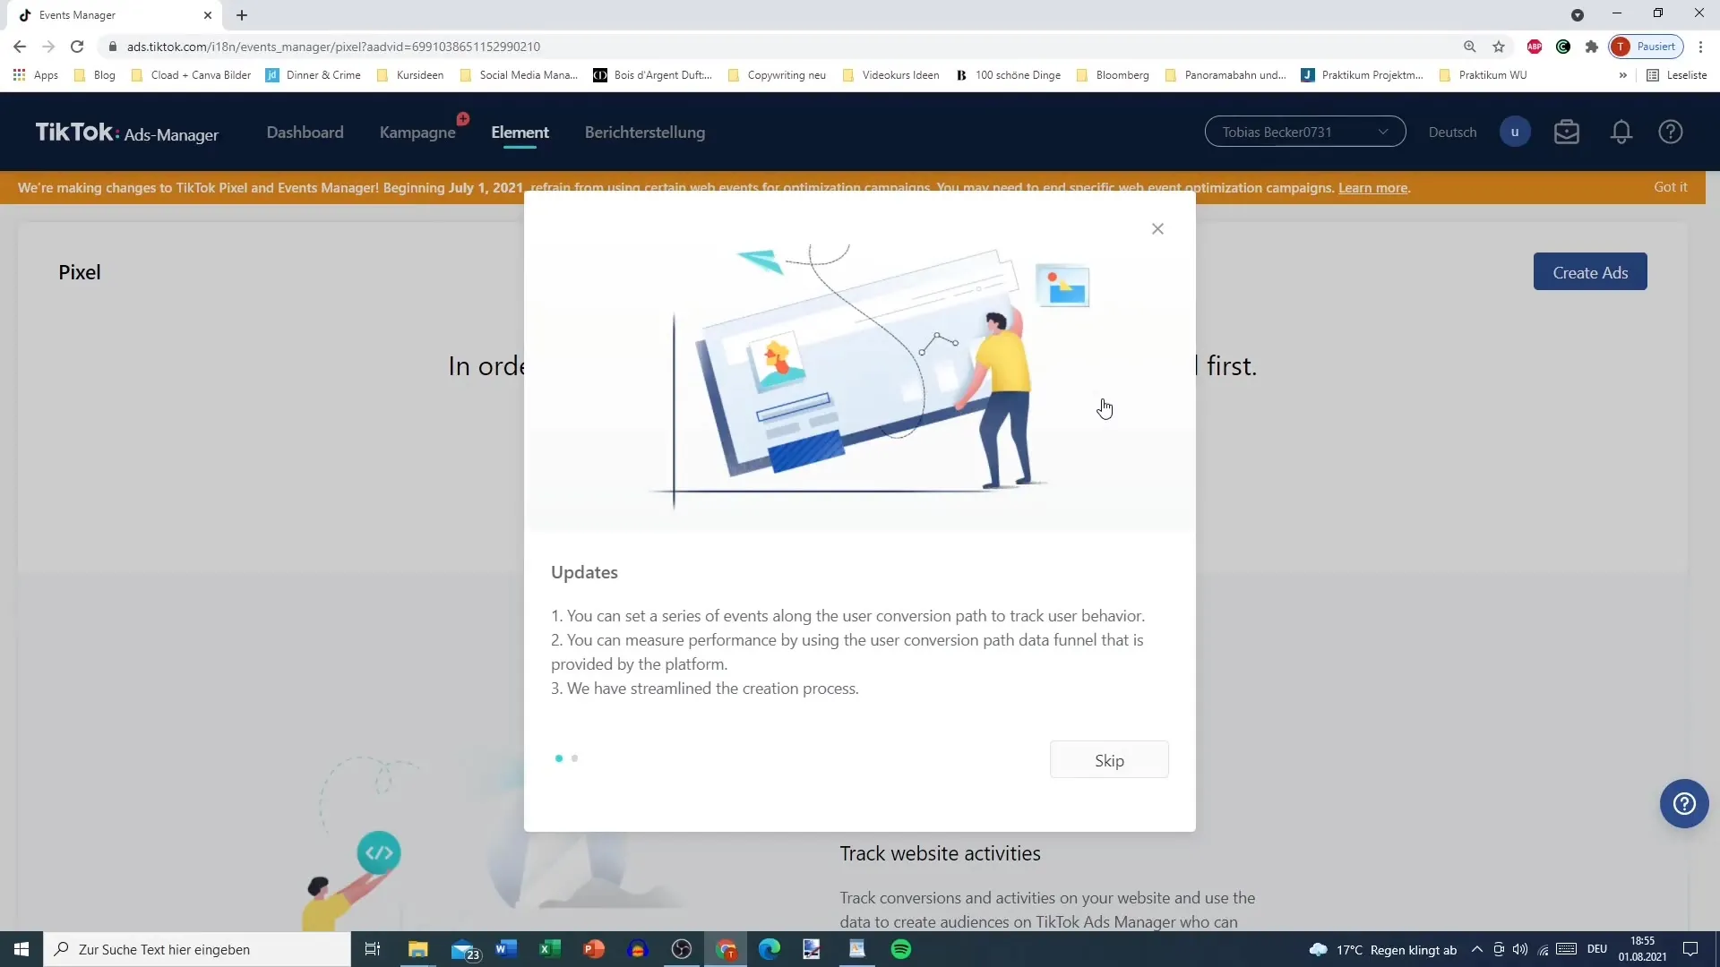Screen dimensions: 1720x967
Task: Open the Extensions puzzle icon
Action: pyautogui.click(x=1592, y=47)
